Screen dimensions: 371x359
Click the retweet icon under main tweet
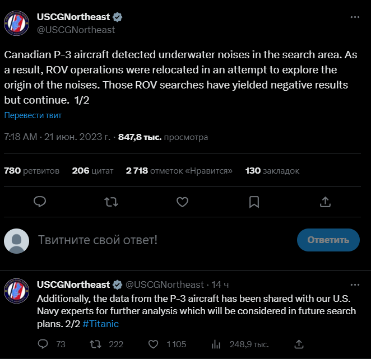click(111, 201)
